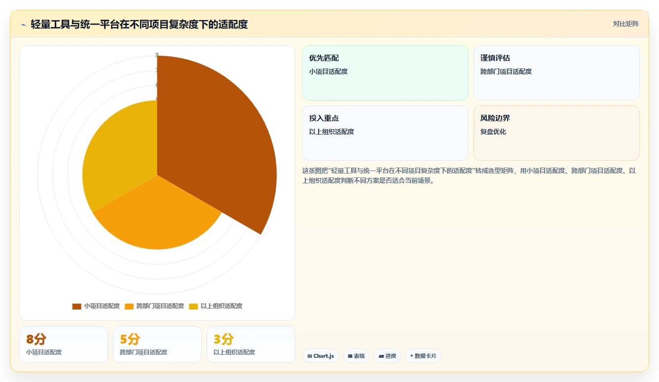Click the 对比矩阵 label in the header
Screen dimensions: 659x382
click(625, 24)
